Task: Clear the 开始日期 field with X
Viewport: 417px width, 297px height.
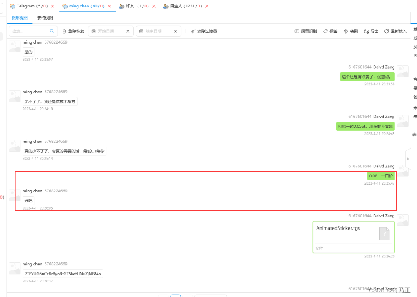Action: pyautogui.click(x=128, y=31)
